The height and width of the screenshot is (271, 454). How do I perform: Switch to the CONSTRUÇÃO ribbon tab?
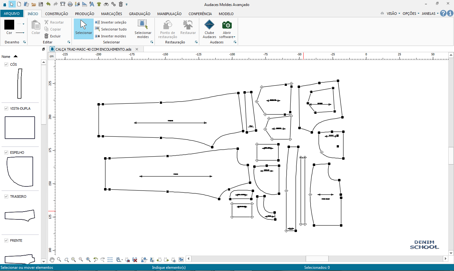[x=56, y=14]
